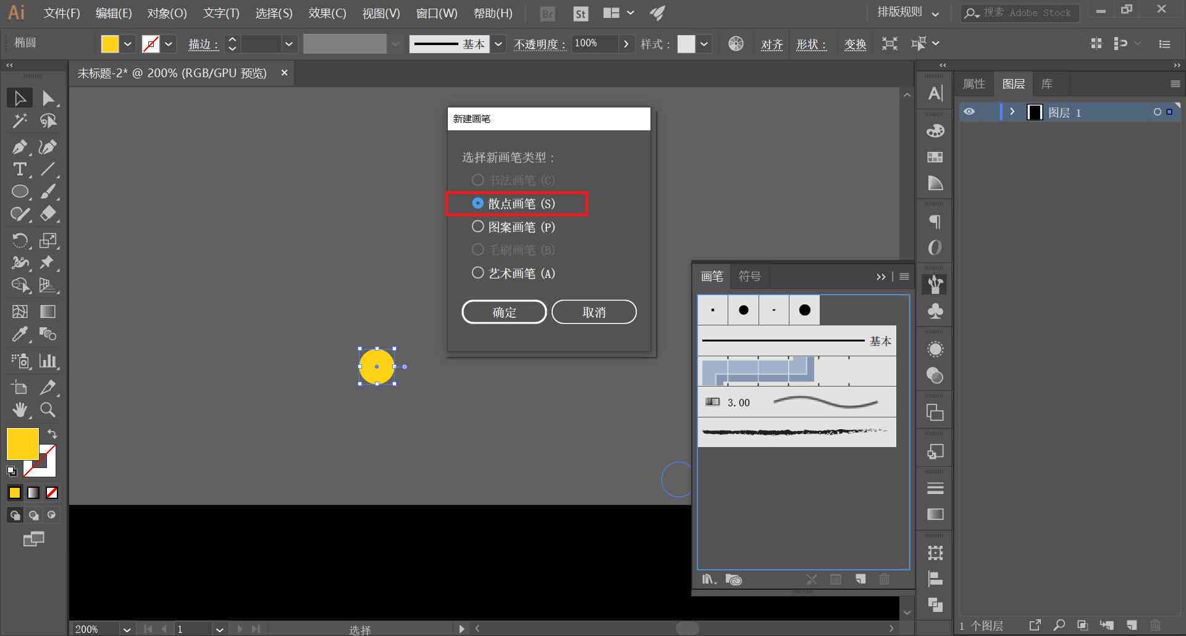Toggle visibility eye of 图层 1
Screen dimensions: 1186x636
(969, 112)
